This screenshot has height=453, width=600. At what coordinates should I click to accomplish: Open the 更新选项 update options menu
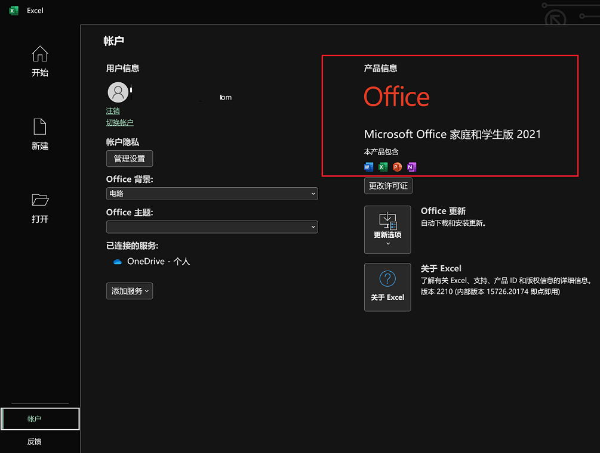point(387,229)
